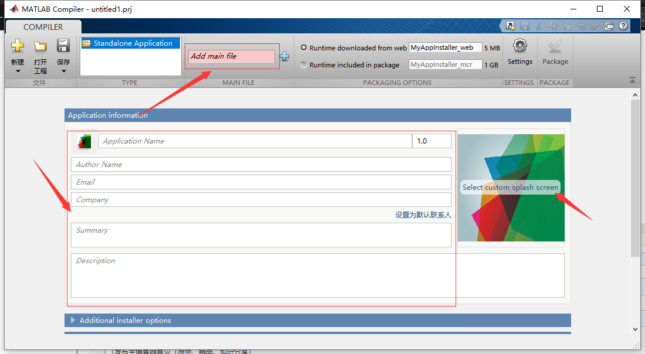This screenshot has width=645, height=354.
Task: Click the Summary text field
Action: coord(261,235)
